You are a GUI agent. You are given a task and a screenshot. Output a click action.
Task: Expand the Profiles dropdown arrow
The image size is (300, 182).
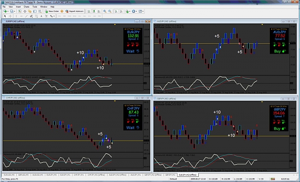[x=14, y=12]
